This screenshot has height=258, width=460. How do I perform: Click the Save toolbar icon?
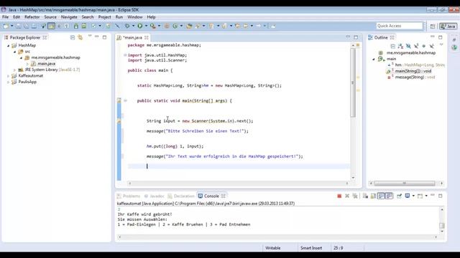19,26
